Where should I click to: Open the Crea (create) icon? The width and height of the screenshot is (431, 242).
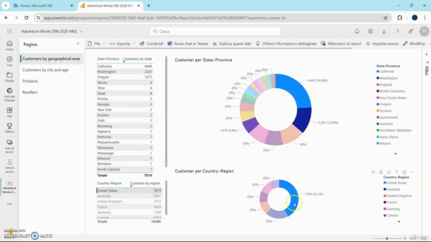click(x=9, y=61)
